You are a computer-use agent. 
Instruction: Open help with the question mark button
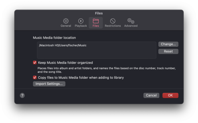[x=22, y=95]
